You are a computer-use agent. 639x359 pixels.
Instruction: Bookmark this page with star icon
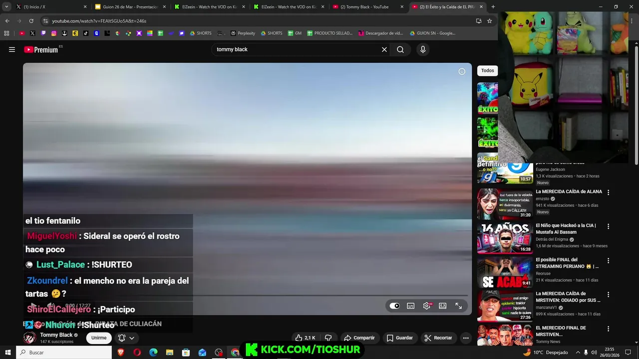pos(490,21)
